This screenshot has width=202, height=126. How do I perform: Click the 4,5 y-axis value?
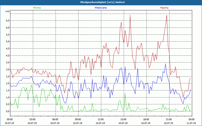(8, 48)
